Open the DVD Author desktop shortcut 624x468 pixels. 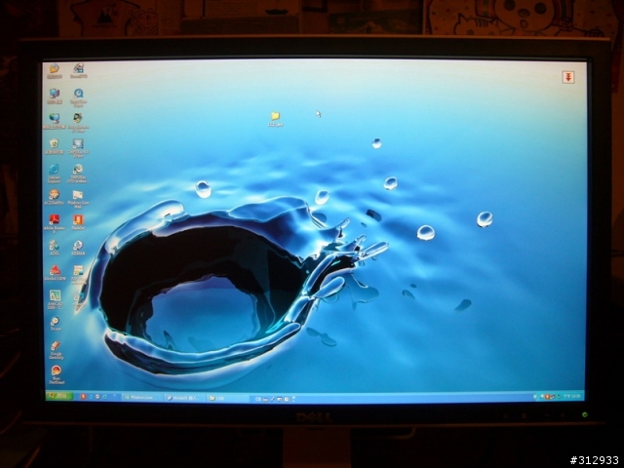pyautogui.click(x=78, y=174)
